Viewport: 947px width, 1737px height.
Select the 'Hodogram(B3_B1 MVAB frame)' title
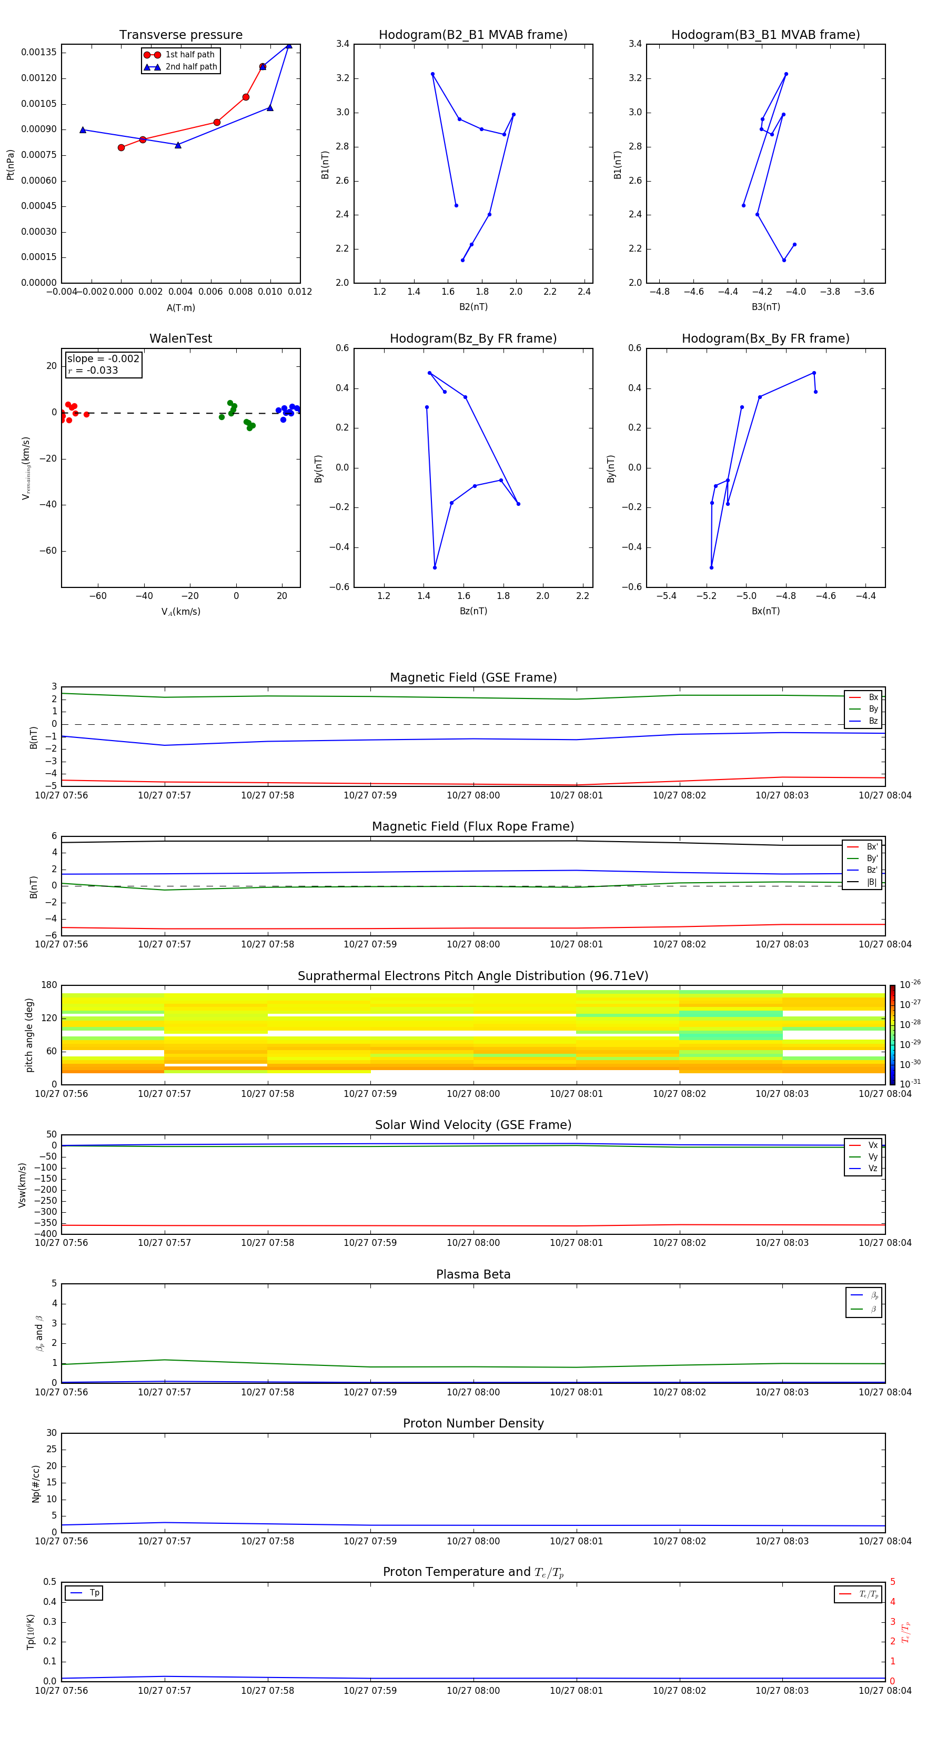pyautogui.click(x=765, y=34)
